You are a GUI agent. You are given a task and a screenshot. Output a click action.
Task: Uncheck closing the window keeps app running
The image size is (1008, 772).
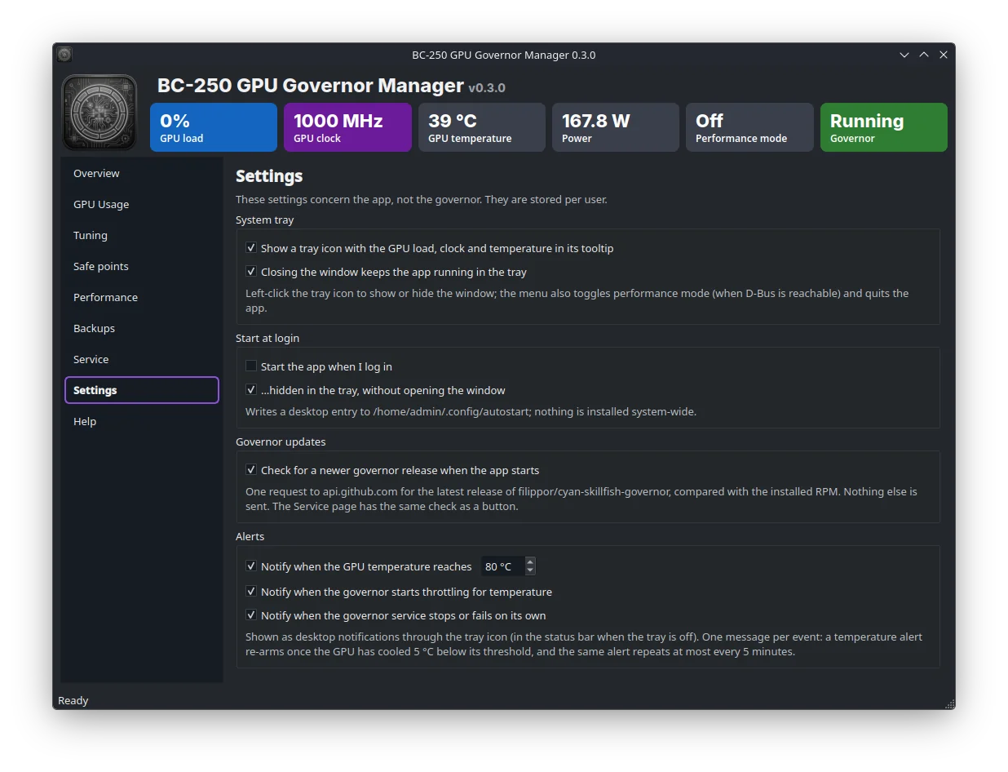click(251, 272)
